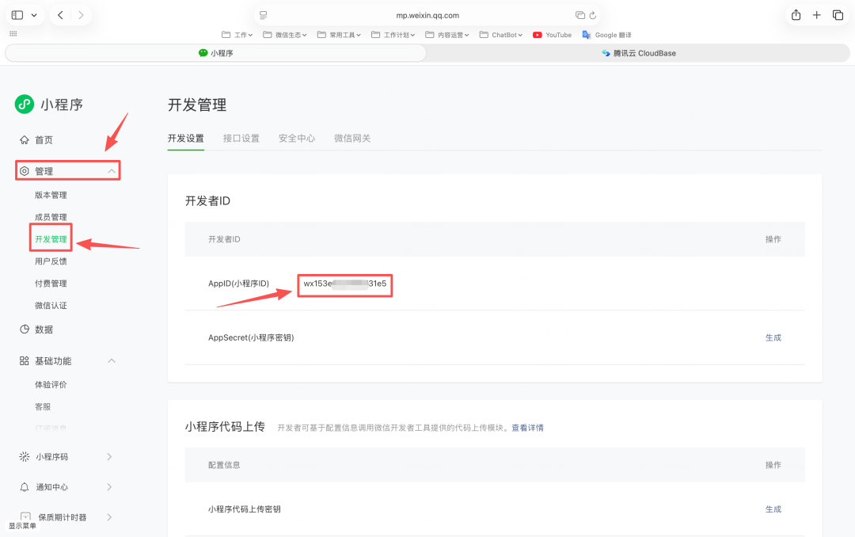Expand 小程序码 using its chevron
The height and width of the screenshot is (537, 855).
click(109, 456)
